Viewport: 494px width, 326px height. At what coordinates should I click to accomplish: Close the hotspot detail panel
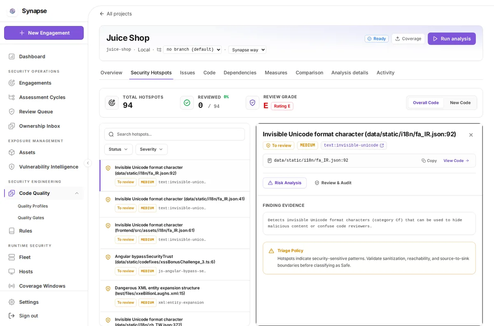471,135
